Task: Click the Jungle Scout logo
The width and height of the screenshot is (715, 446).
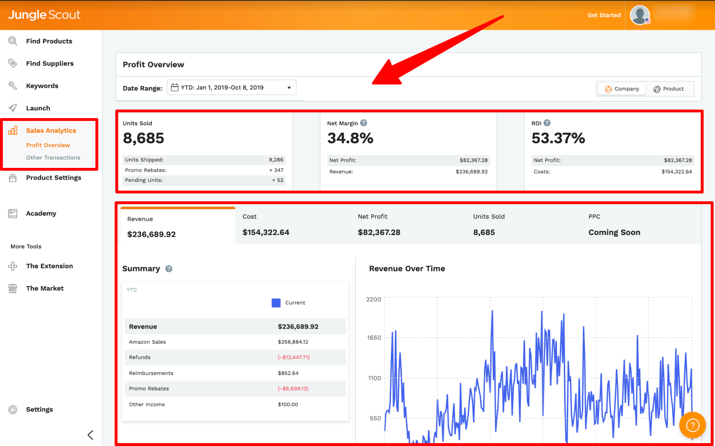Action: point(44,15)
